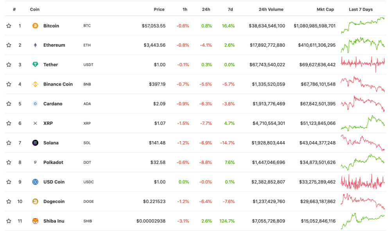The height and width of the screenshot is (231, 391).
Task: Sort by 24h change column
Action: click(206, 9)
